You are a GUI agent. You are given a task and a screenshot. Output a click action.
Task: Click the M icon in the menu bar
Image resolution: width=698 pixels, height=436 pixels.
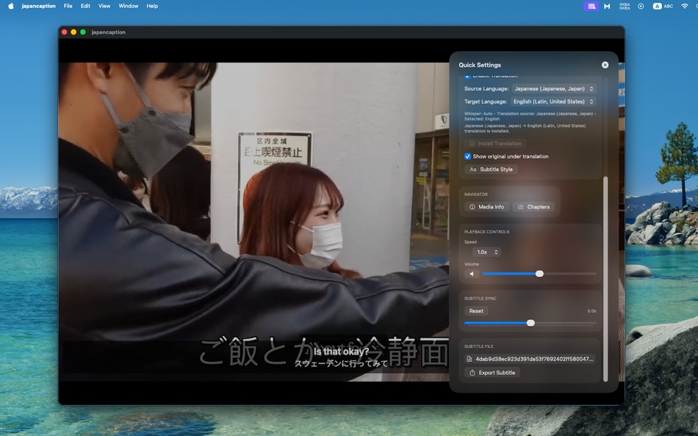pyautogui.click(x=606, y=6)
